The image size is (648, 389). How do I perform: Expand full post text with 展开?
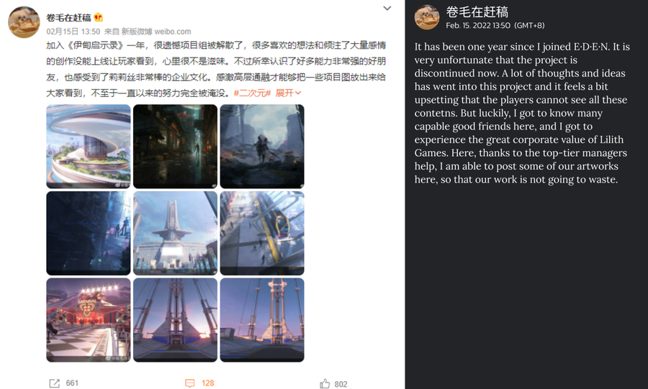pyautogui.click(x=288, y=93)
